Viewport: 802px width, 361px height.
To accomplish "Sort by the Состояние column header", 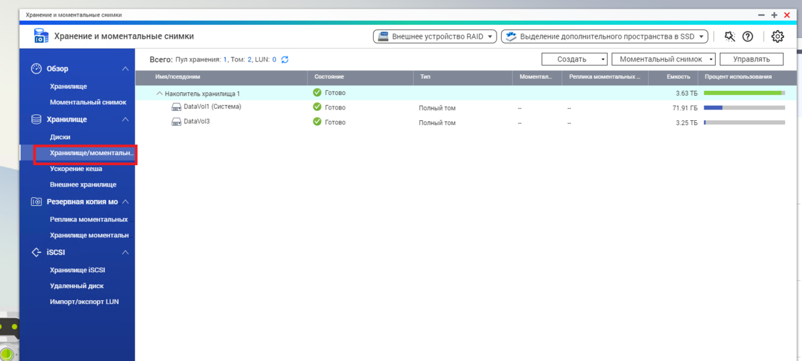I will click(360, 77).
